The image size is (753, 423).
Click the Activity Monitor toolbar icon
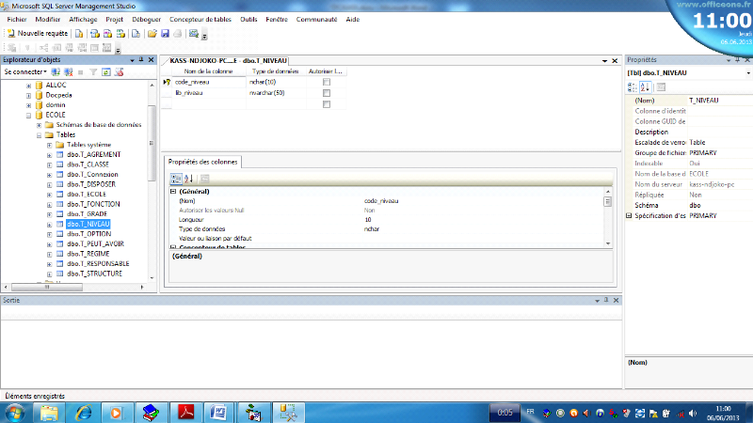[194, 34]
